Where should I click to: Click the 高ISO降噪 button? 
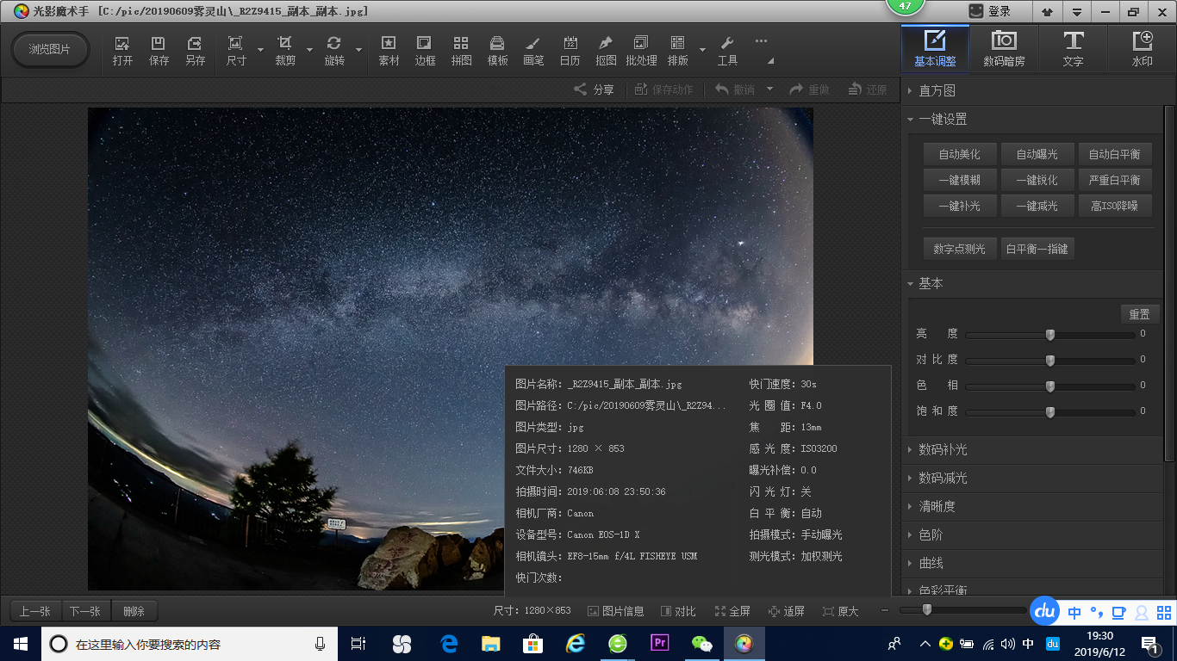(x=1114, y=206)
